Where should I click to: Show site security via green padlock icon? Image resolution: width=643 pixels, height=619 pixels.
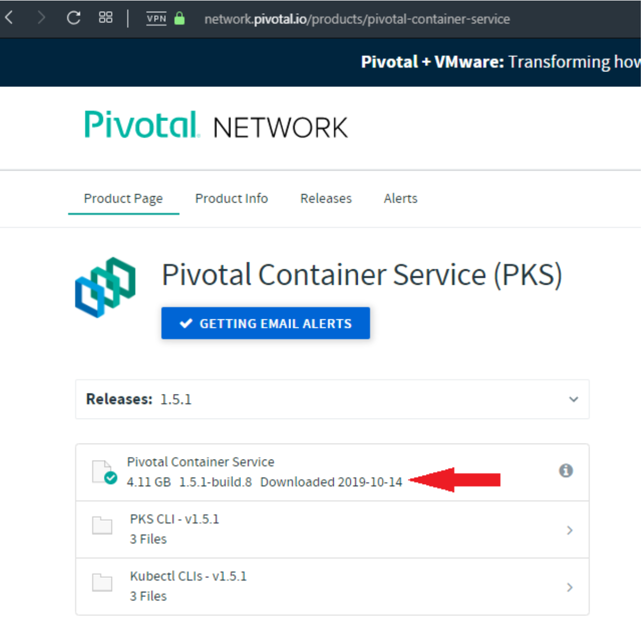(x=180, y=19)
